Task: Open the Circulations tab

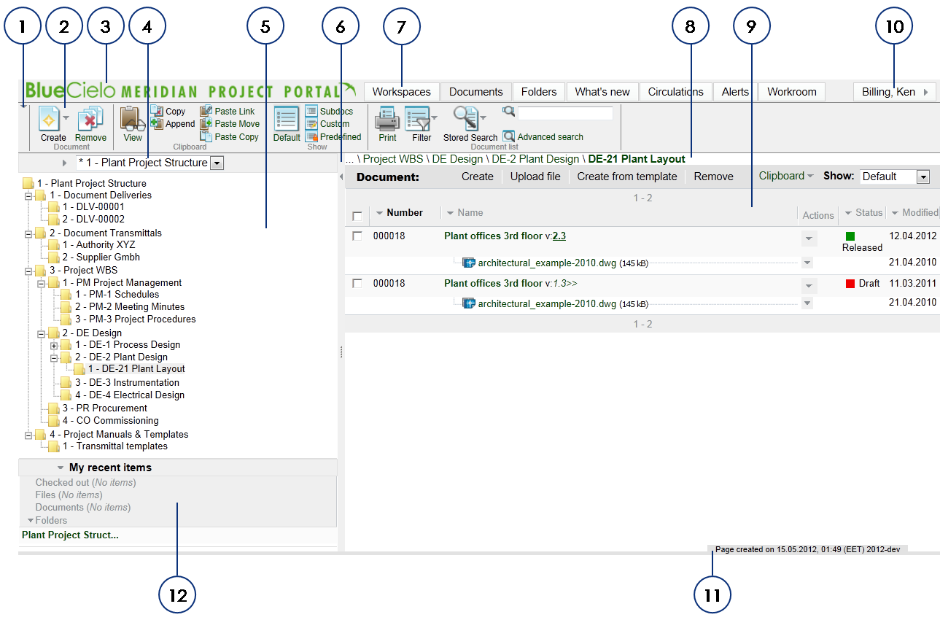Action: 675,92
